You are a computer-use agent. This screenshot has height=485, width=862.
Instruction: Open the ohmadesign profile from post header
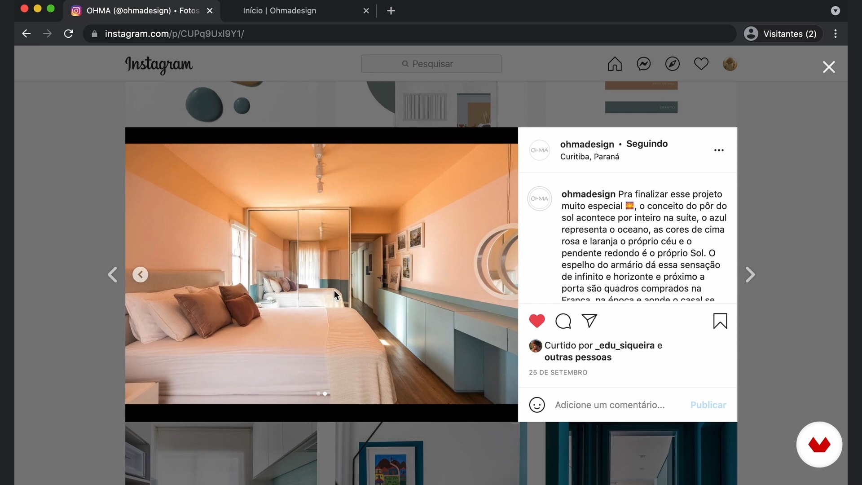click(x=587, y=144)
